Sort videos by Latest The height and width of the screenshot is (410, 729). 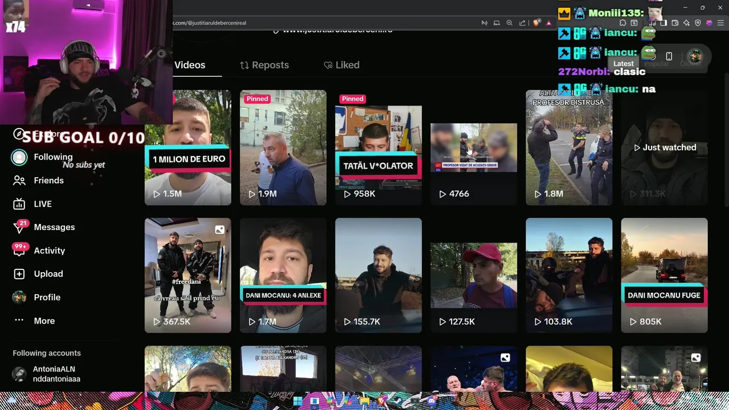coord(623,64)
